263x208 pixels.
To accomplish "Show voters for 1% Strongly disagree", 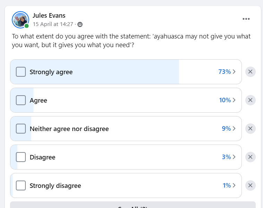I will coord(229,185).
